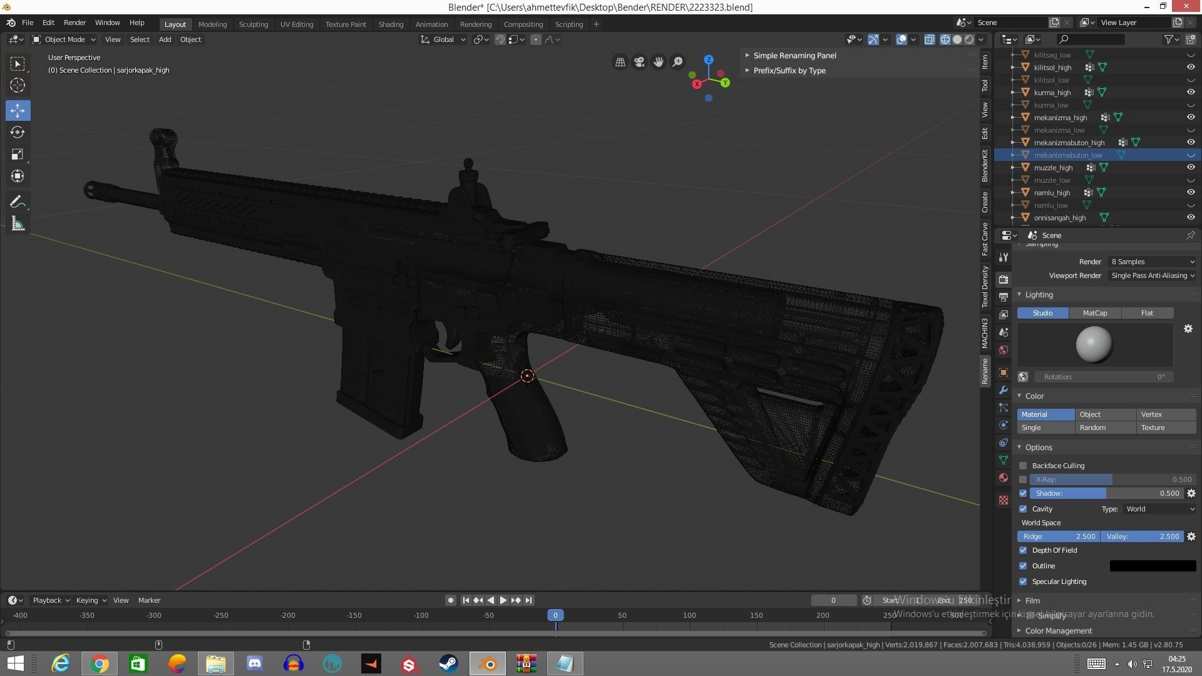This screenshot has width=1202, height=676.
Task: Set color mode to Random
Action: coord(1106,428)
